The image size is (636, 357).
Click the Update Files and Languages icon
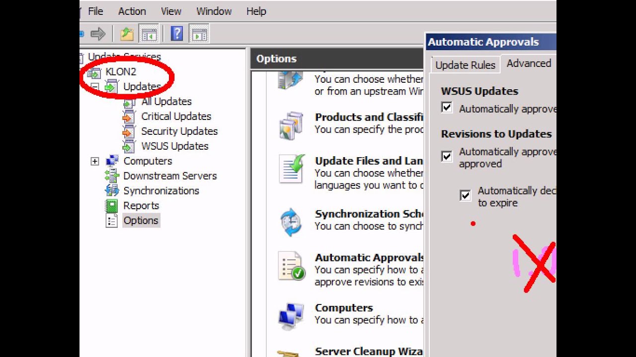(x=291, y=169)
